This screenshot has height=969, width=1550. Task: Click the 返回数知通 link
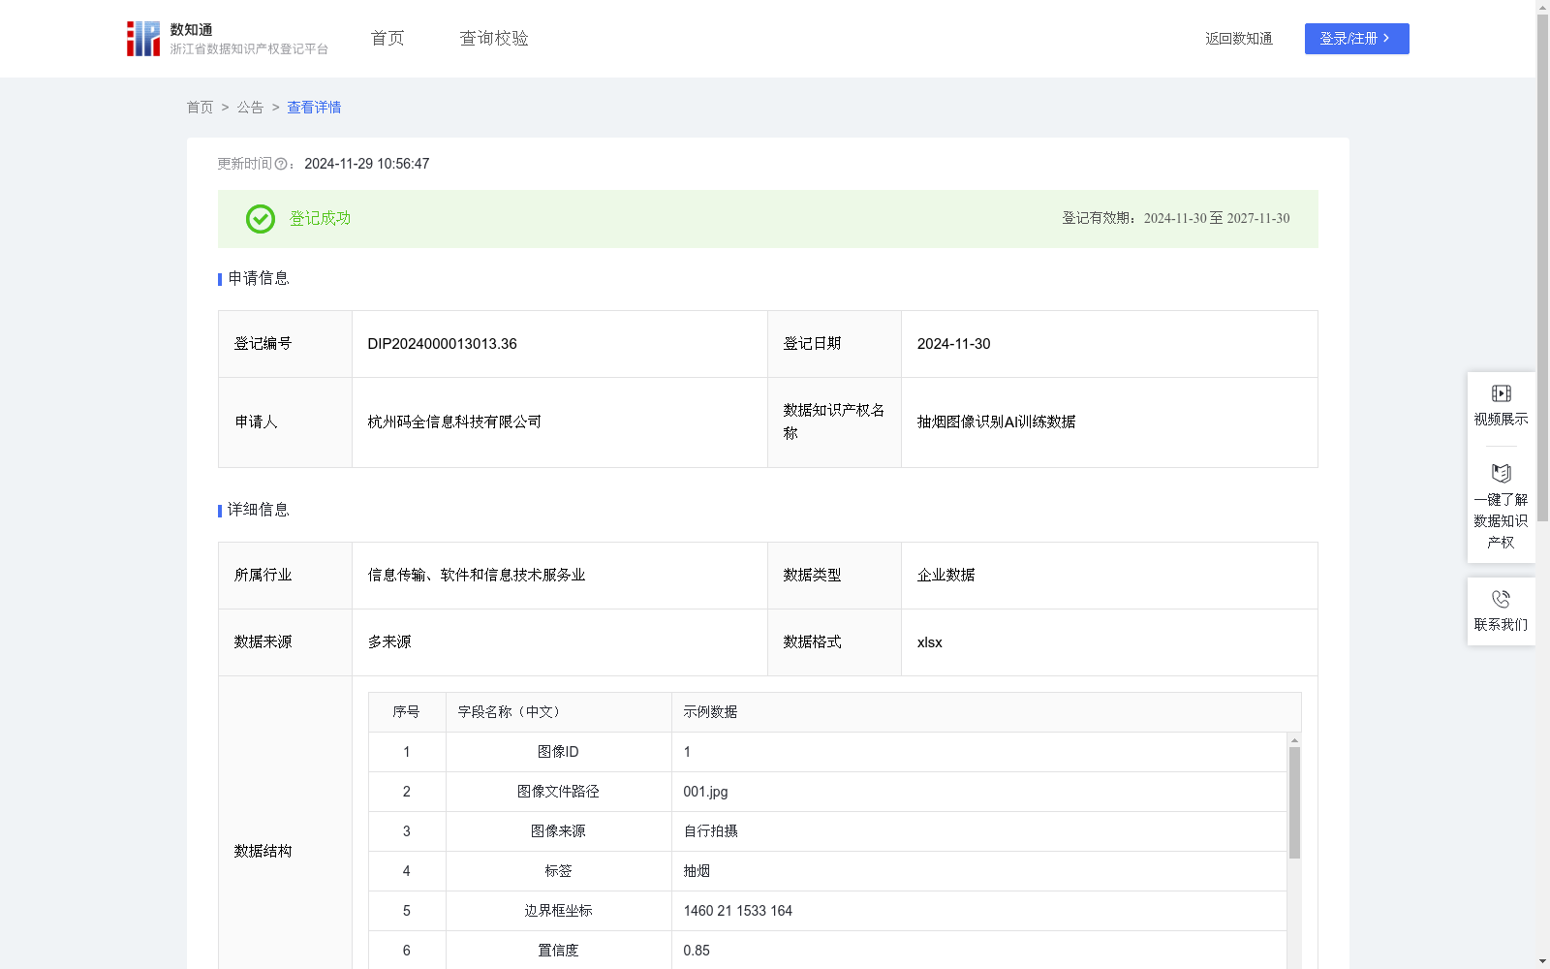click(1239, 38)
